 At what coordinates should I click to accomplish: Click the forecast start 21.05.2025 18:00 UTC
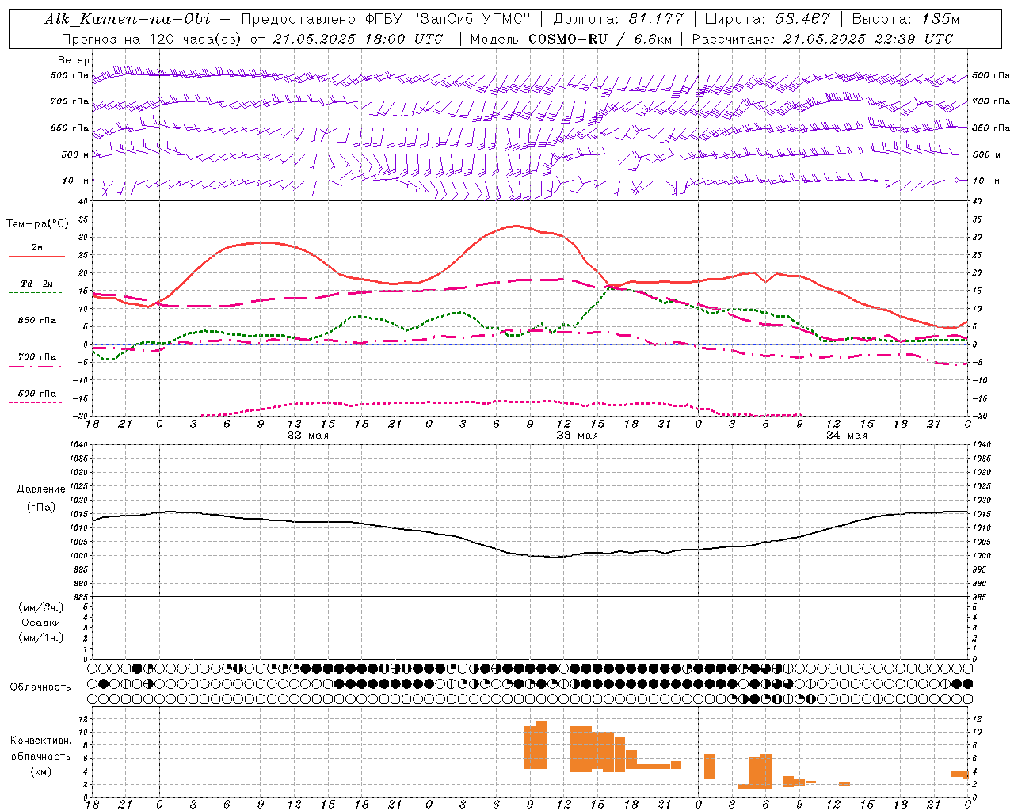coord(357,39)
